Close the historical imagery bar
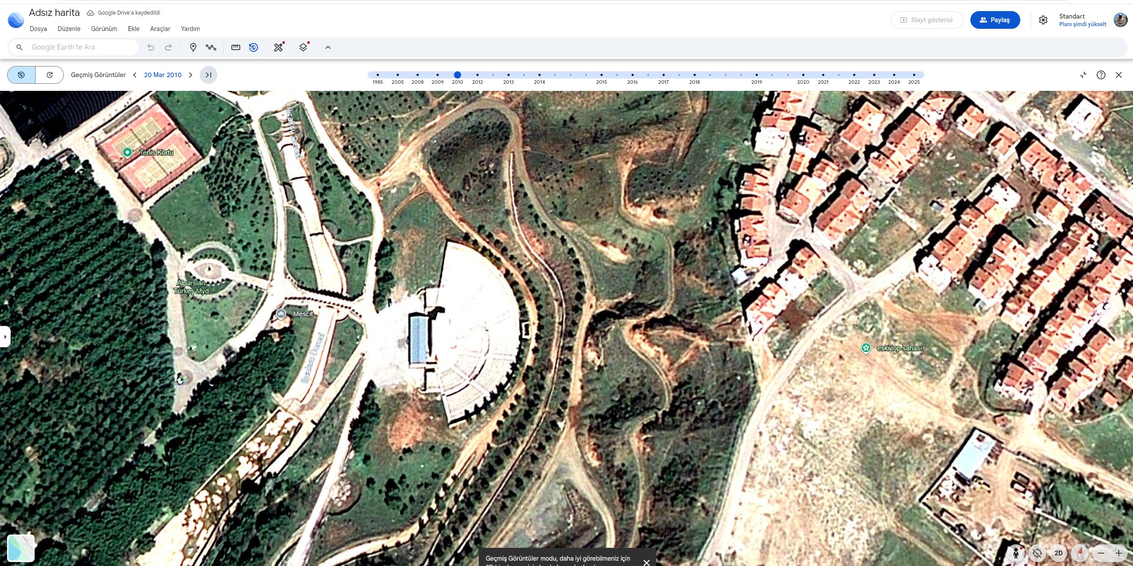The width and height of the screenshot is (1133, 566). coord(1119,75)
